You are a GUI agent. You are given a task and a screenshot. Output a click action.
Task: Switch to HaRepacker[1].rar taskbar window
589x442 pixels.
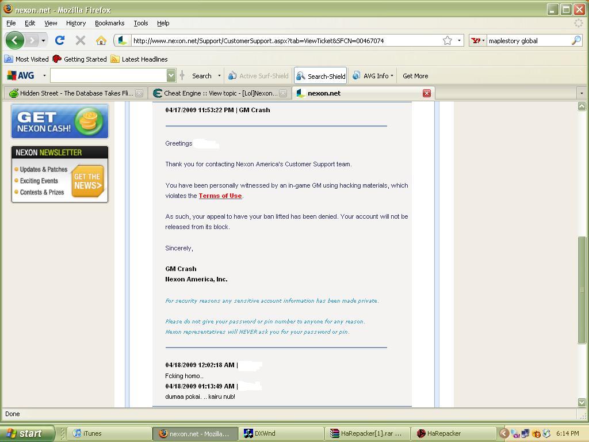(x=367, y=433)
